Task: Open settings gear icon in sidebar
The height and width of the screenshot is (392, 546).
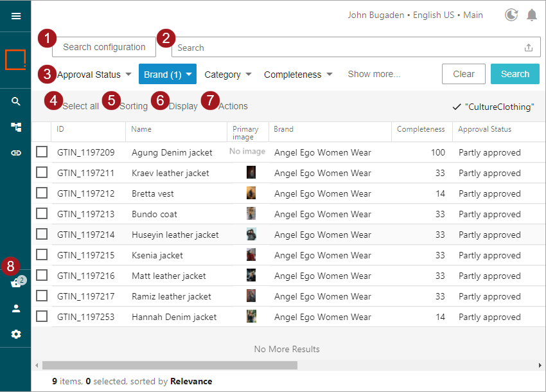Action: [16, 334]
